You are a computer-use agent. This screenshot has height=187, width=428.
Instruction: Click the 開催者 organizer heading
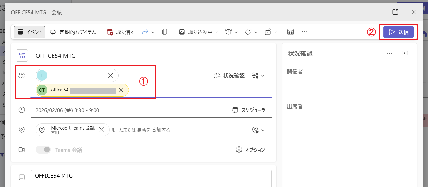click(295, 72)
